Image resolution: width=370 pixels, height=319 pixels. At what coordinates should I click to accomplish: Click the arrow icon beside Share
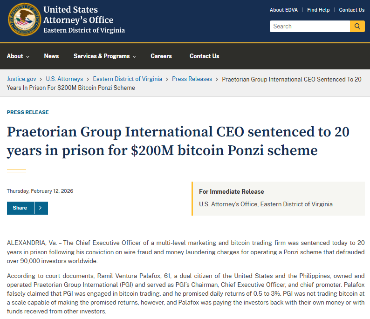[x=41, y=208]
